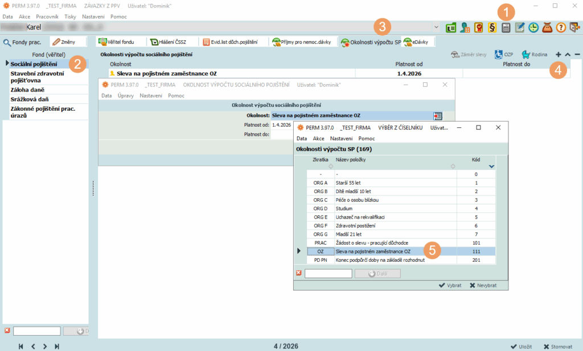Click the exit door toolbar icon
This screenshot has height=351, width=583.
[575, 27]
